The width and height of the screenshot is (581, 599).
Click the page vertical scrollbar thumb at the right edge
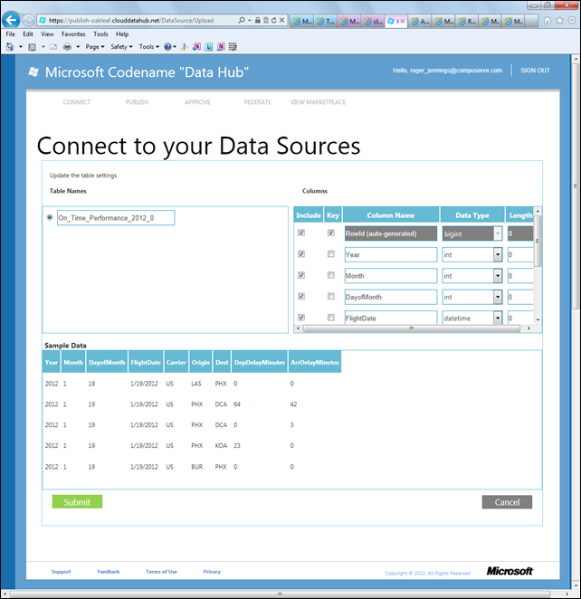click(x=576, y=186)
